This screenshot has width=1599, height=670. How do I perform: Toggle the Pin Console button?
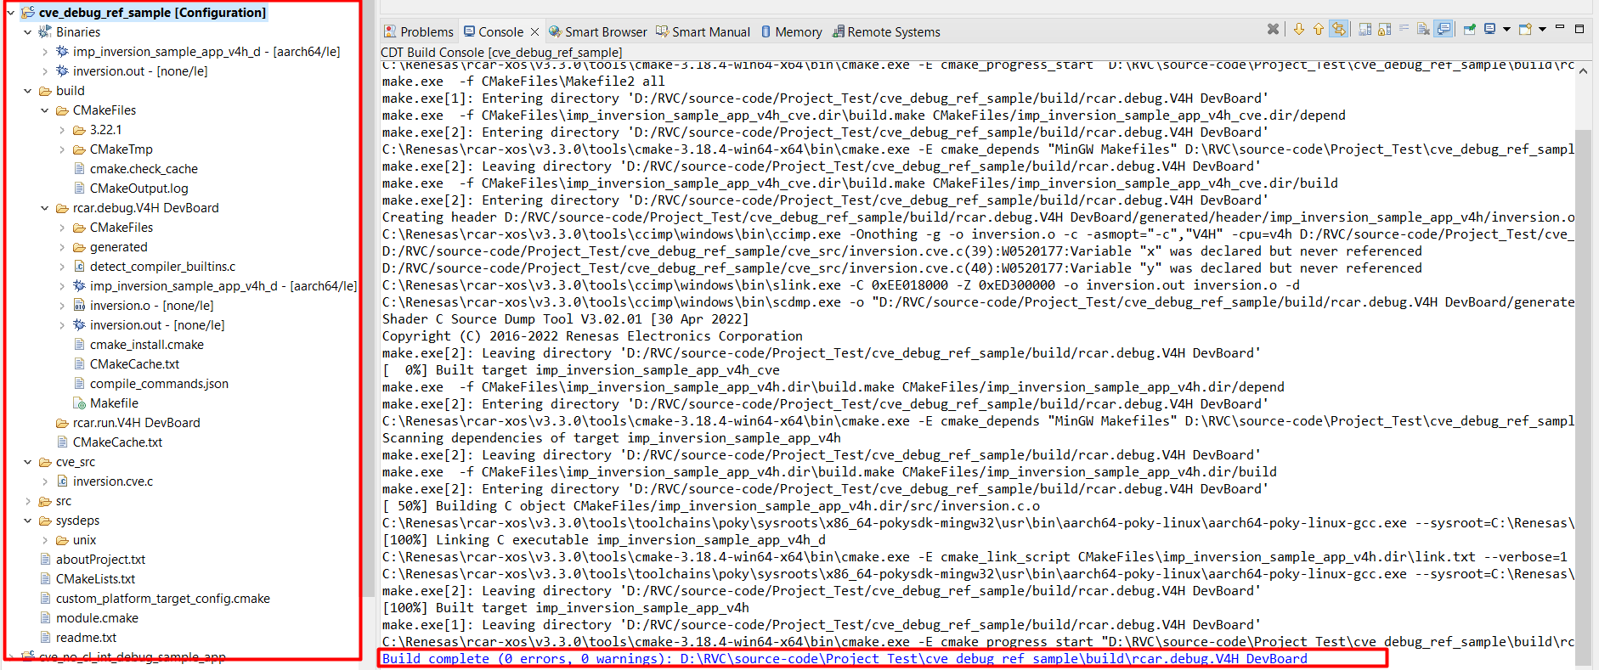pyautogui.click(x=1469, y=30)
